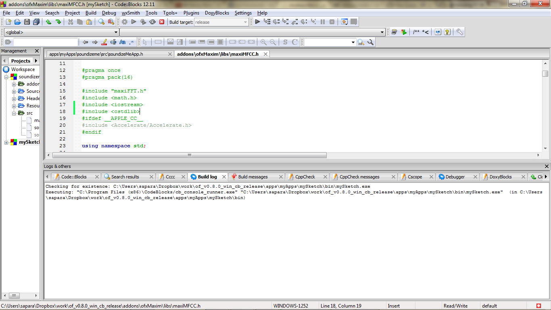The height and width of the screenshot is (310, 551).
Task: Abort the build with the red X icon
Action: [162, 22]
